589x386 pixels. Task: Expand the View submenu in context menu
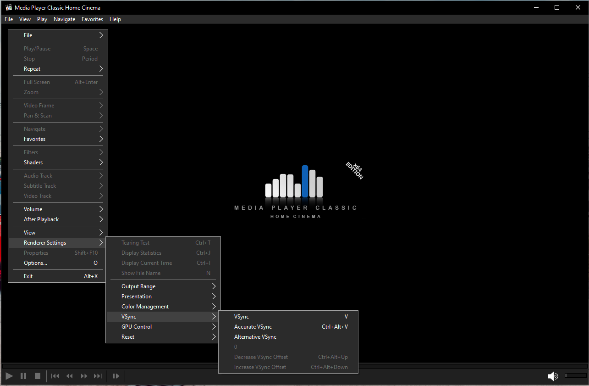point(58,233)
